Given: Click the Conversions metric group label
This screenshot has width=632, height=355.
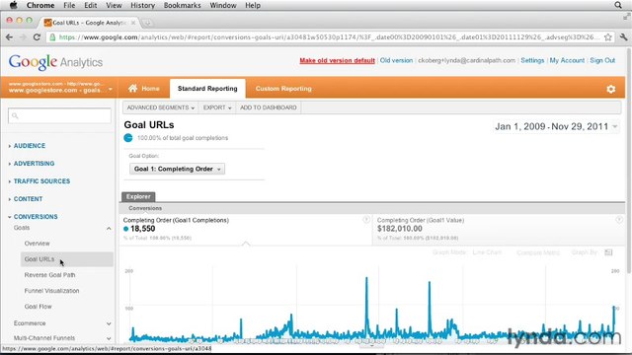Looking at the screenshot, I should pyautogui.click(x=145, y=208).
